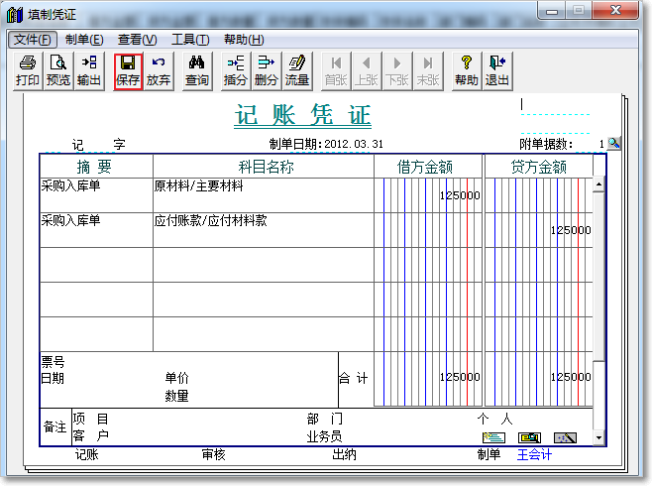
Task: Click the 输出 export icon
Action: pos(89,70)
